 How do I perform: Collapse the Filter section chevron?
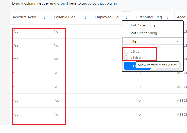click(178, 41)
